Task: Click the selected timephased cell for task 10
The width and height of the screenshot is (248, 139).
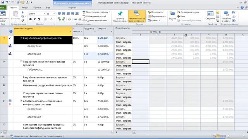Action: pyautogui.click(x=140, y=62)
